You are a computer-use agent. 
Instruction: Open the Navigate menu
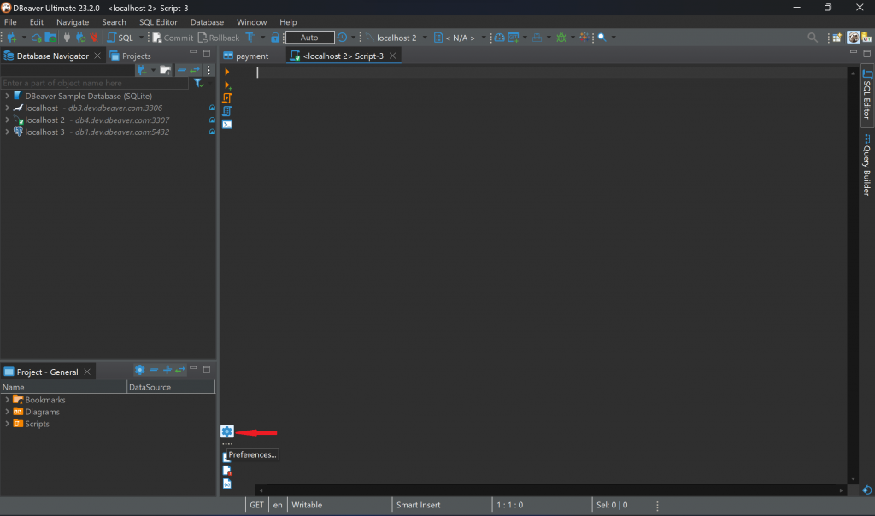73,21
